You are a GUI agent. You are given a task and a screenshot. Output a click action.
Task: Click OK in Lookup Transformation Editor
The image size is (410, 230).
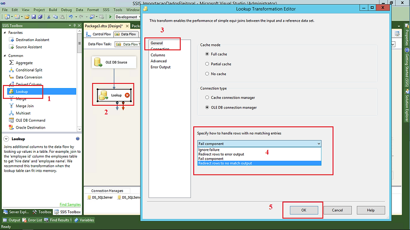coord(304,210)
